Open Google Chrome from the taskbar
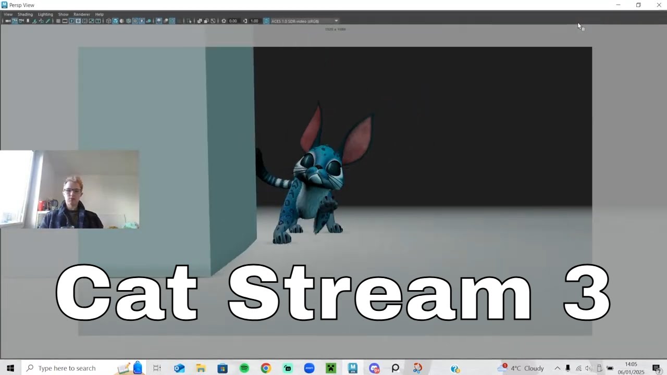This screenshot has height=375, width=667. [266, 368]
